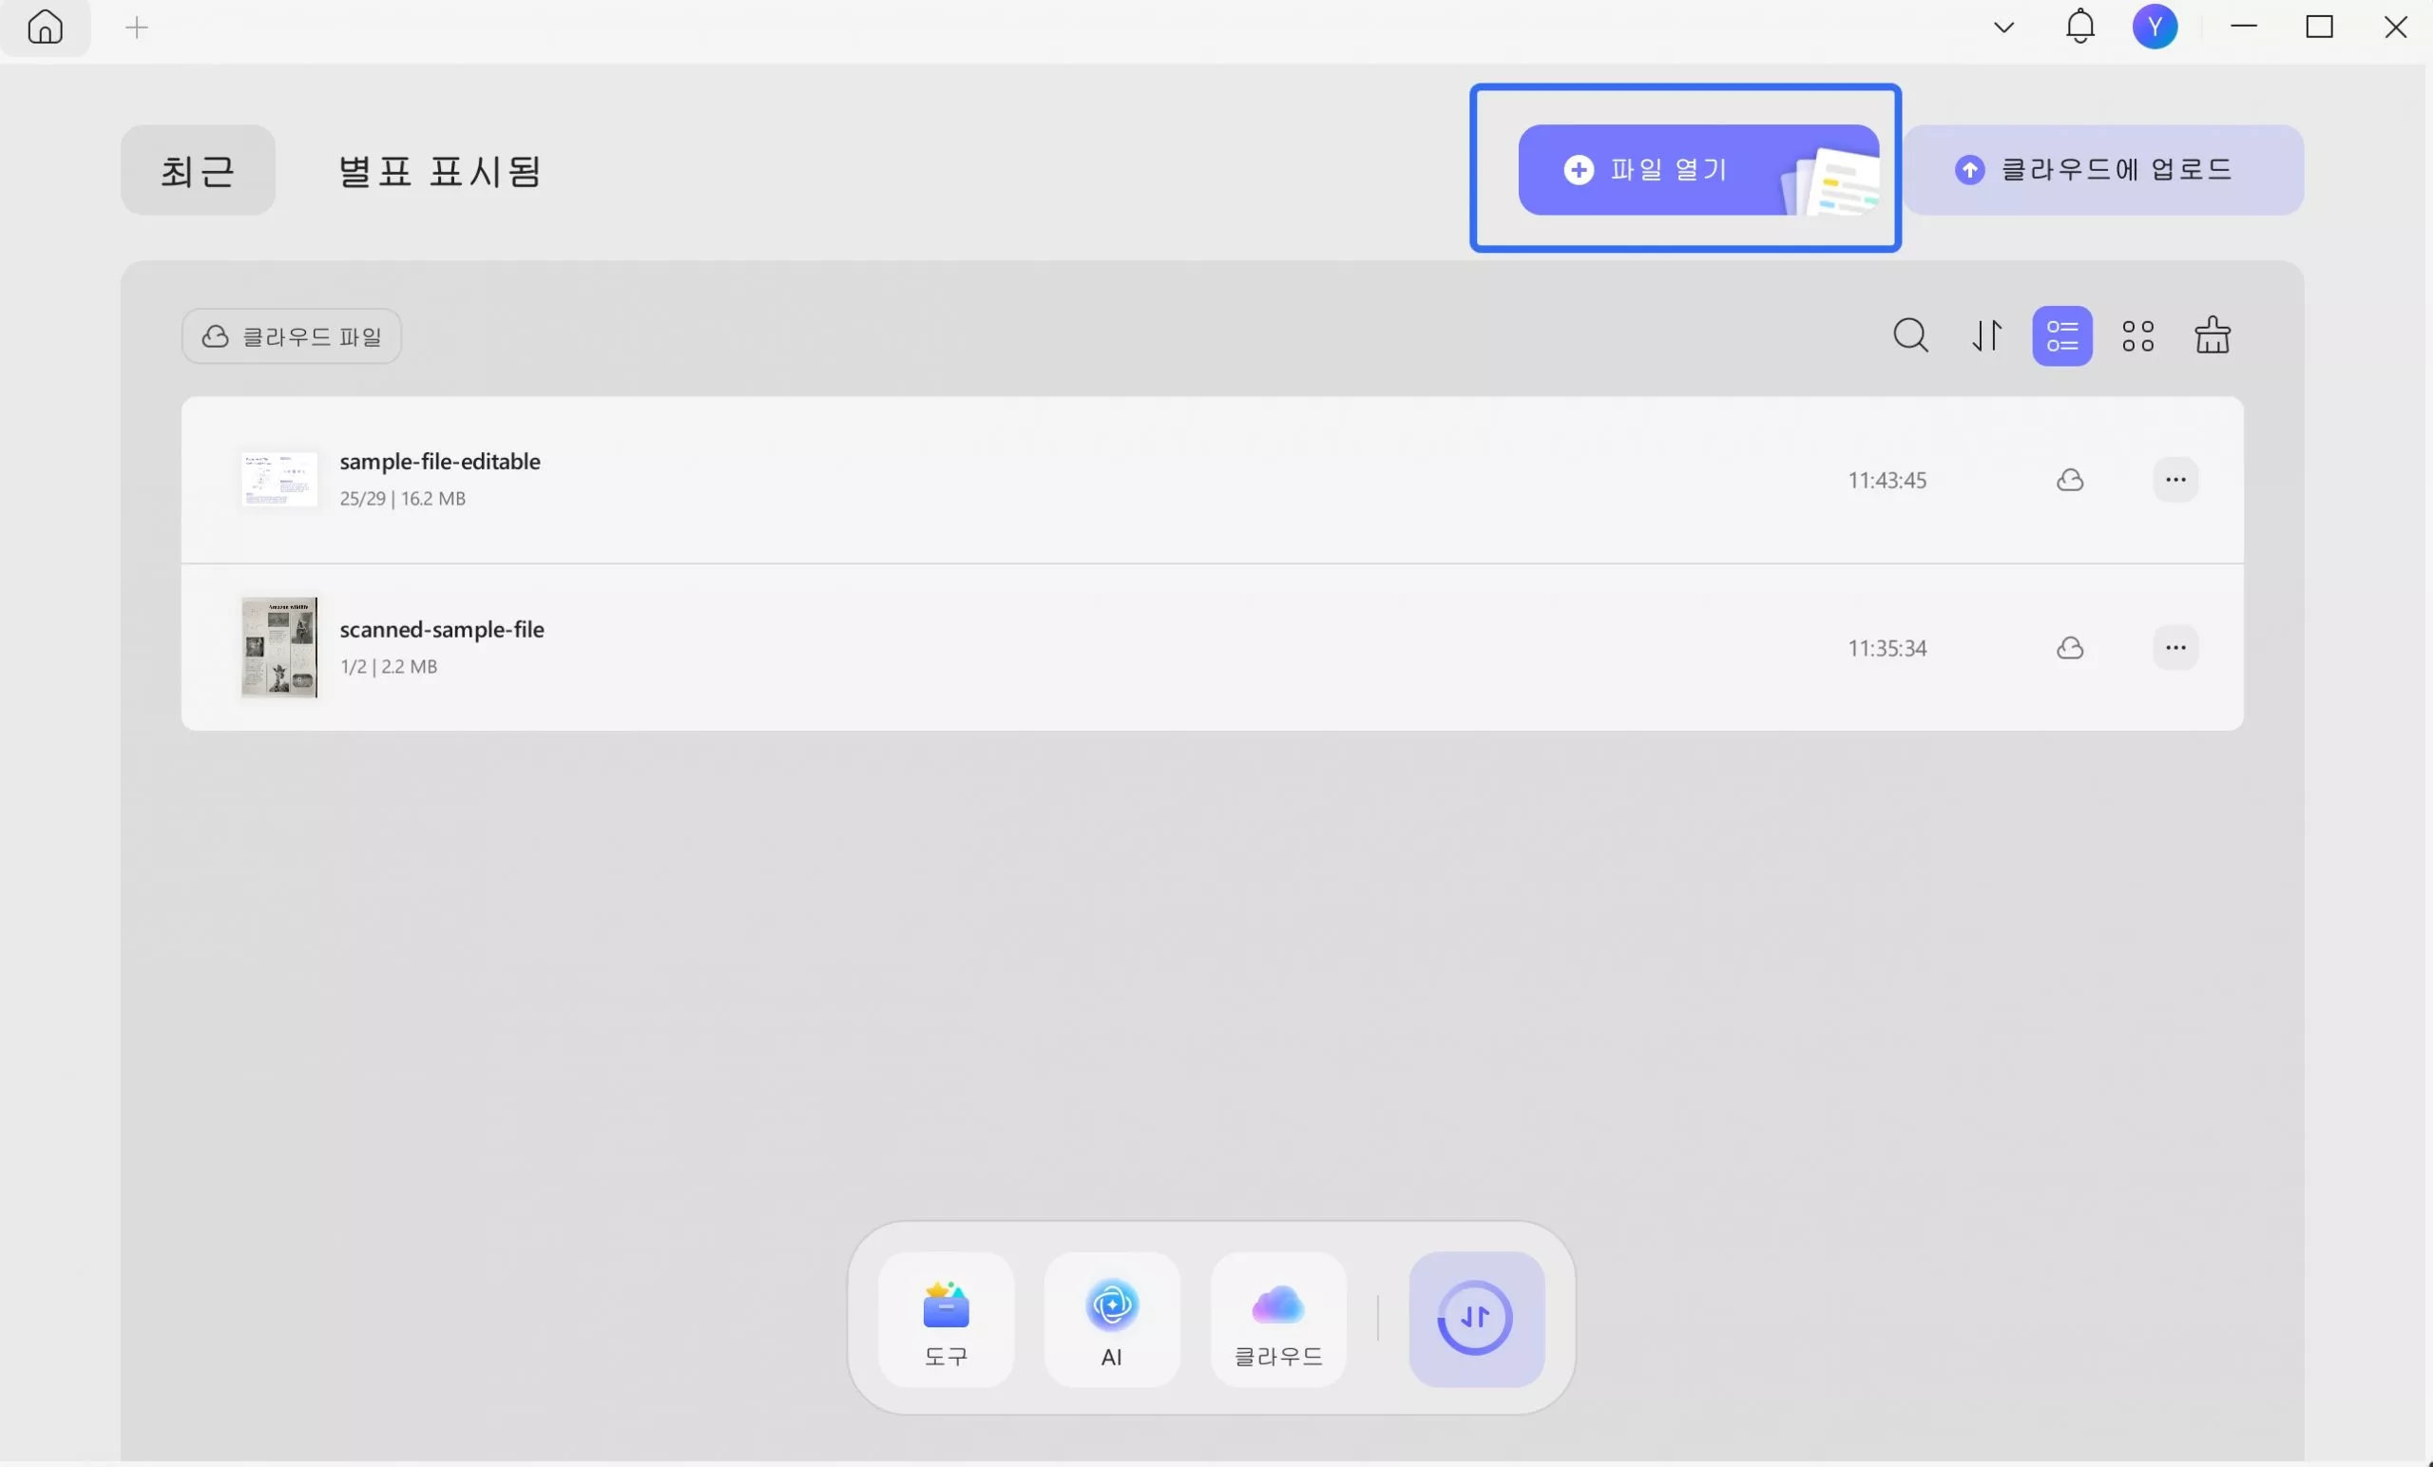Click the circular sync arrows button
The image size is (2433, 1467).
tap(1475, 1319)
